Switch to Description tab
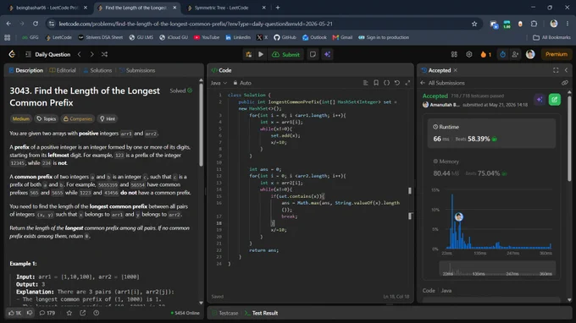Screen dimensions: 576x323 point(25,70)
